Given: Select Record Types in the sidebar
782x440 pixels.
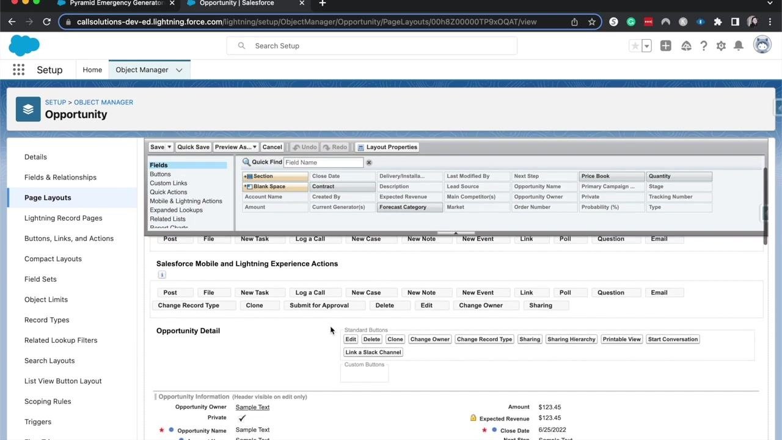Looking at the screenshot, I should (x=46, y=320).
